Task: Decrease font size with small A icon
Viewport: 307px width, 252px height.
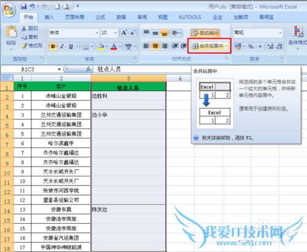Action: click(133, 33)
